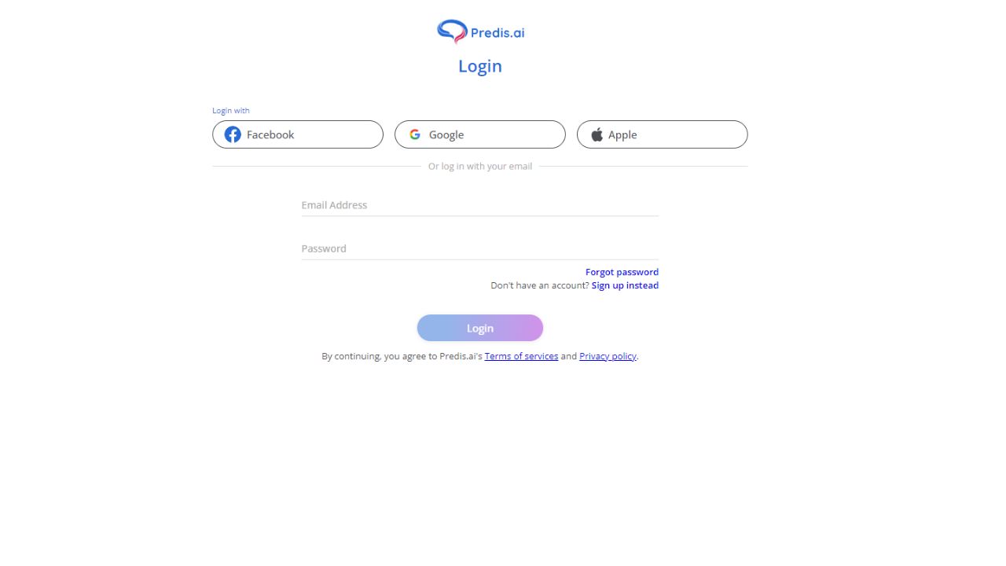Click the Apple logo icon
Viewport: 1006px width, 566px height.
[597, 134]
